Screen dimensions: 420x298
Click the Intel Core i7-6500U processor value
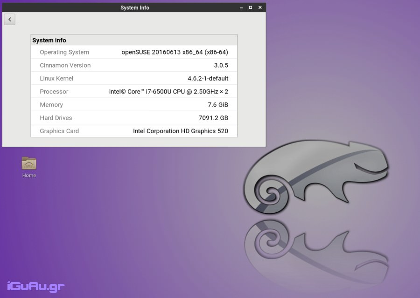(168, 92)
